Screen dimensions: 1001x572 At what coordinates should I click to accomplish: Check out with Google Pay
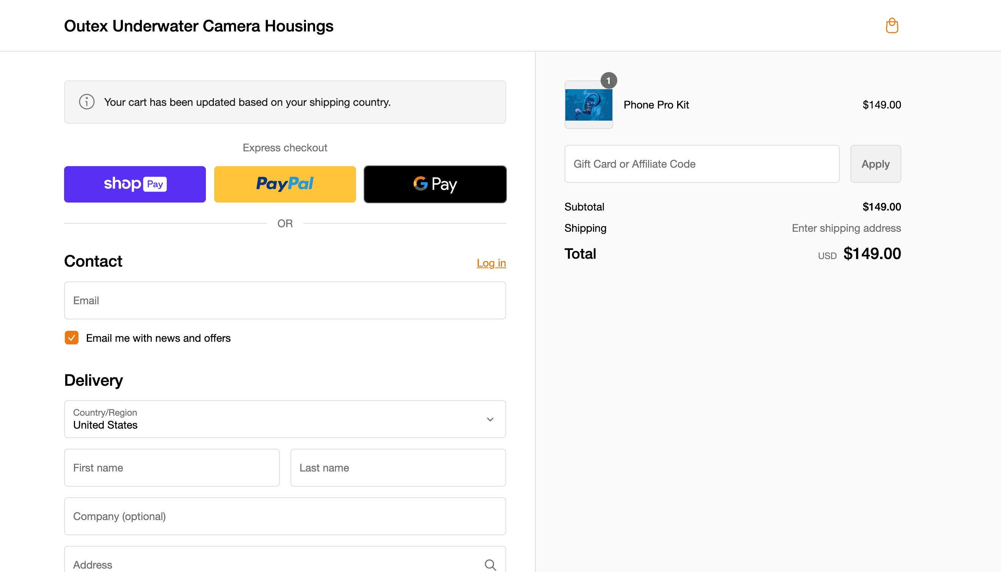click(x=435, y=184)
